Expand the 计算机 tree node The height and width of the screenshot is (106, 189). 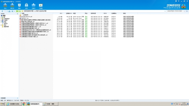(1, 20)
